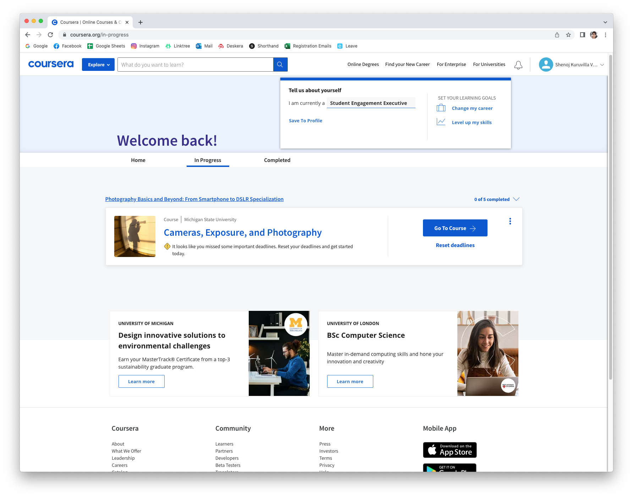The height and width of the screenshot is (498, 633).
Task: Switch to the Completed tab
Action: pyautogui.click(x=277, y=160)
